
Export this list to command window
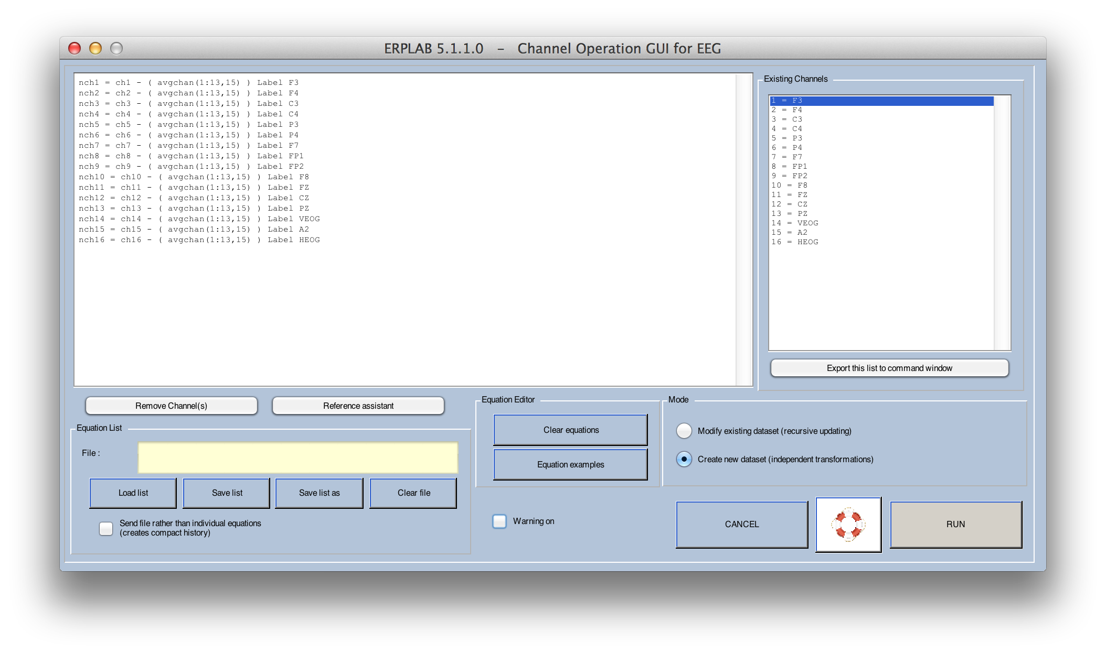tap(889, 368)
